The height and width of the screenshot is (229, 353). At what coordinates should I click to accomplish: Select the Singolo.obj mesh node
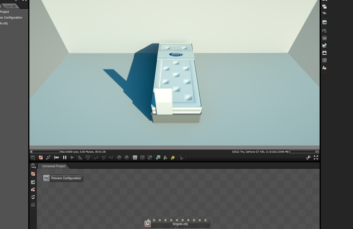(177, 224)
